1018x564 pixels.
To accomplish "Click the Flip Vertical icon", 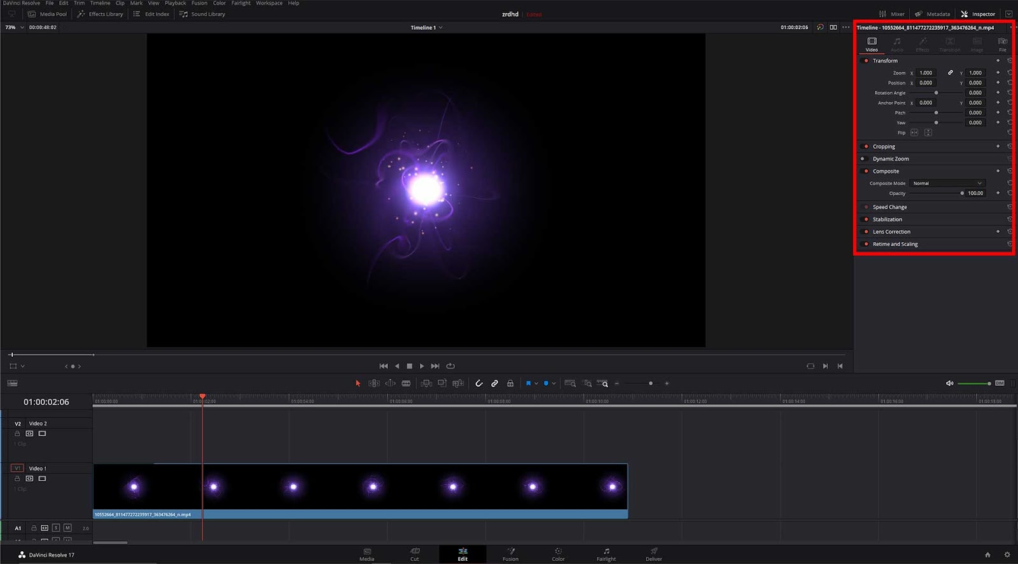I will click(x=928, y=133).
